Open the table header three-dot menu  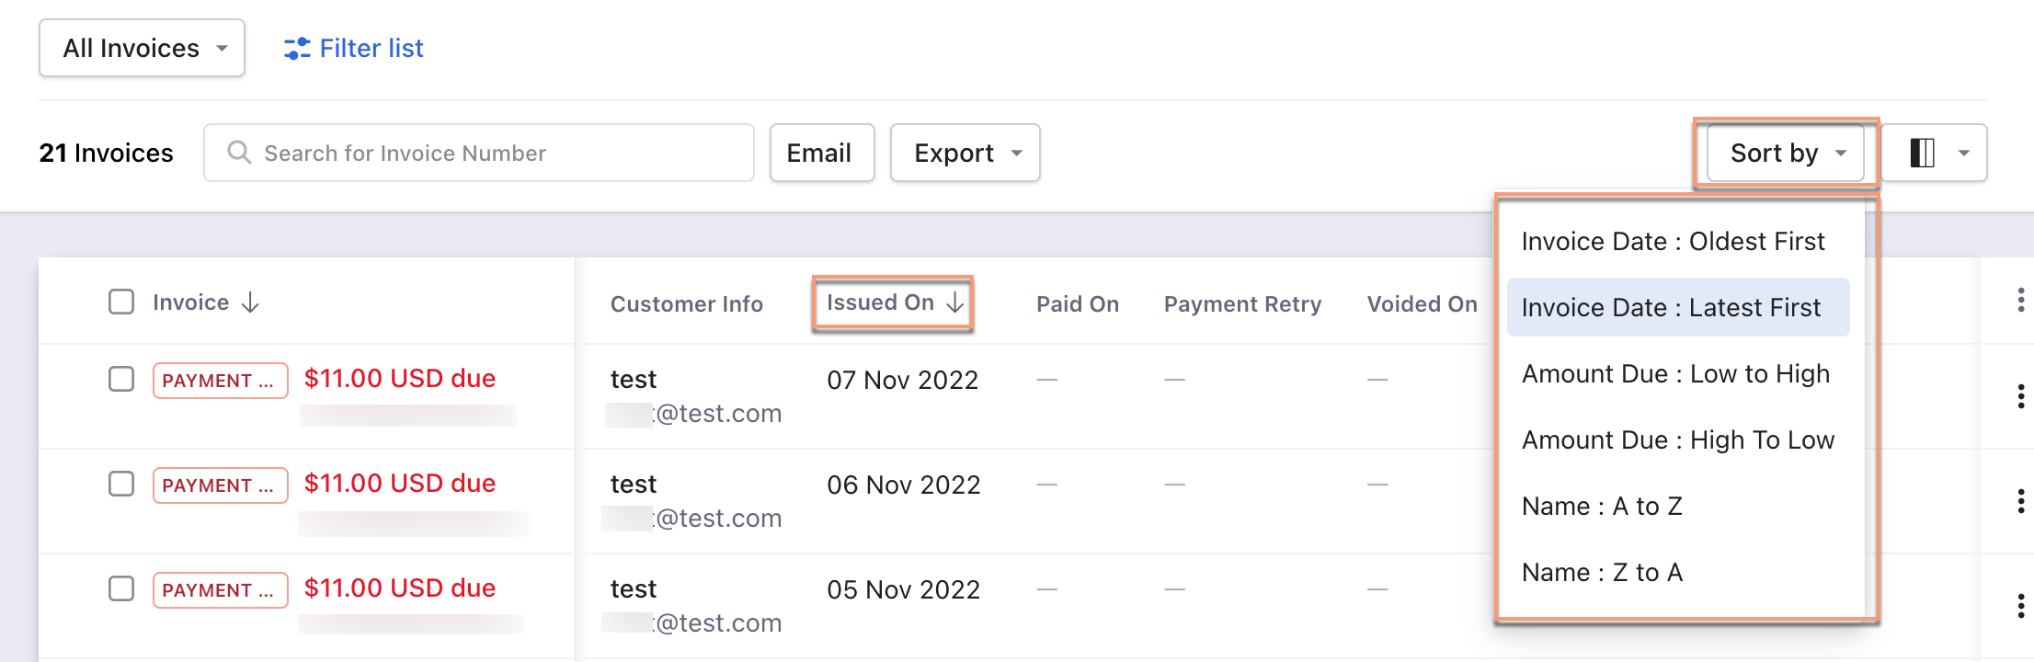(2019, 301)
